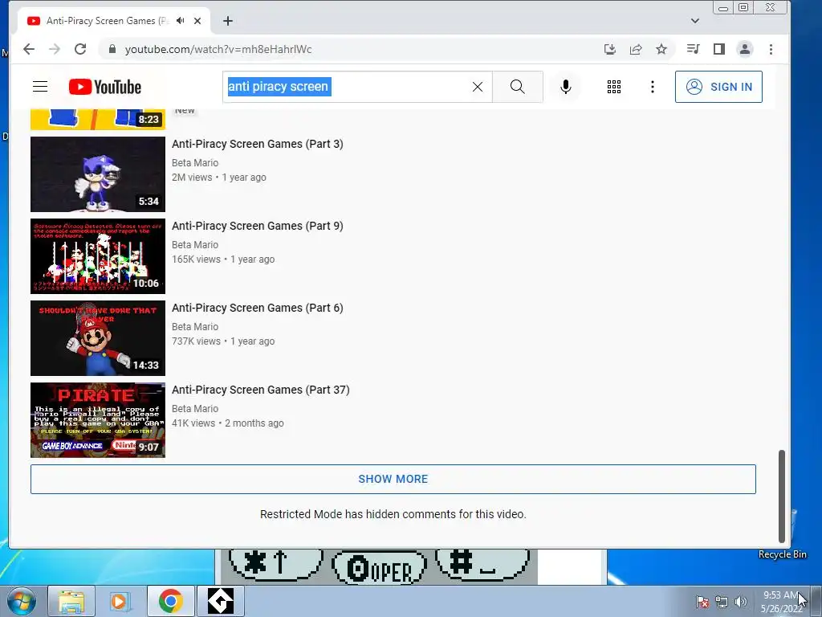This screenshot has height=617, width=822.
Task: Expand the tab search chevron
Action: point(695,21)
